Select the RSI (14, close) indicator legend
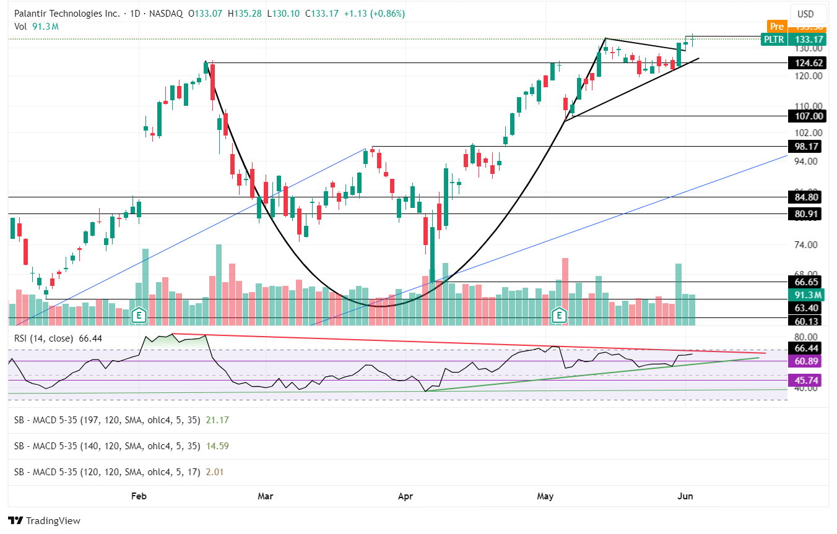Image resolution: width=837 pixels, height=534 pixels. click(x=59, y=338)
